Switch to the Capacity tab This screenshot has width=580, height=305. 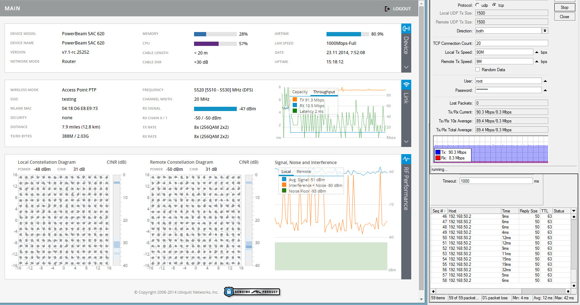pyautogui.click(x=300, y=92)
